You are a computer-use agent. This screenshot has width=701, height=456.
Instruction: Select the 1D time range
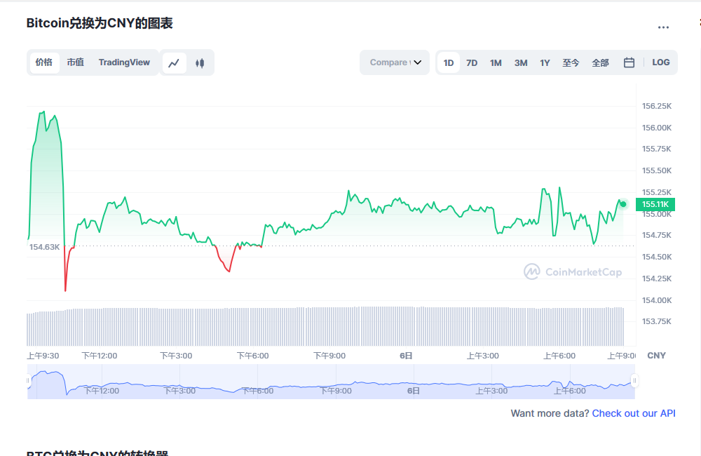[449, 62]
